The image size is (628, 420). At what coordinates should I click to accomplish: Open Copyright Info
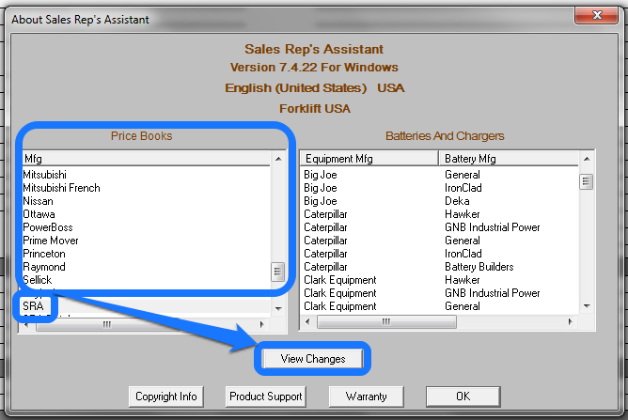(x=165, y=397)
